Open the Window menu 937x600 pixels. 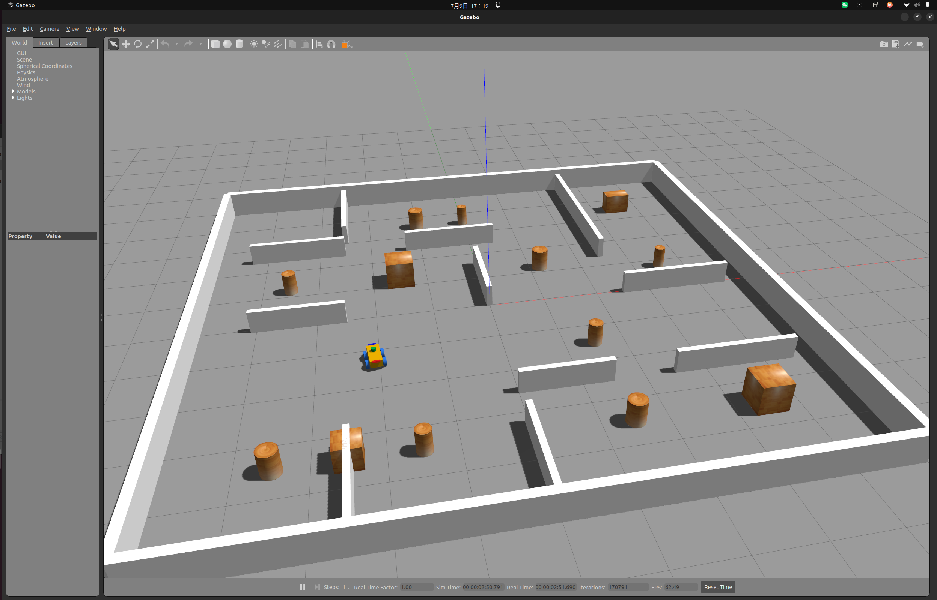click(96, 29)
